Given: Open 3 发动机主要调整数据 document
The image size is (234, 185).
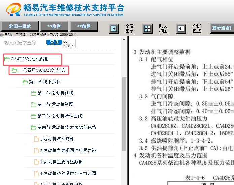Looking at the screenshot, I should (x=61, y=162).
